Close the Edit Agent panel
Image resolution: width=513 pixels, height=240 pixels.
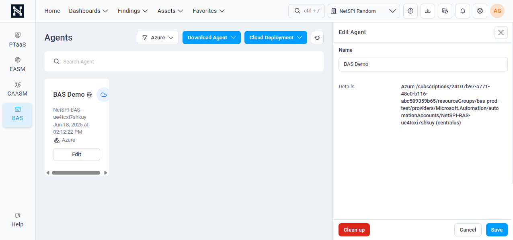tap(501, 33)
